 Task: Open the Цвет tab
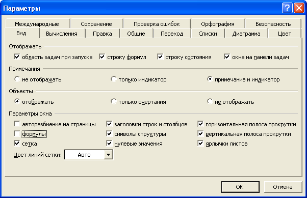pos(285,34)
